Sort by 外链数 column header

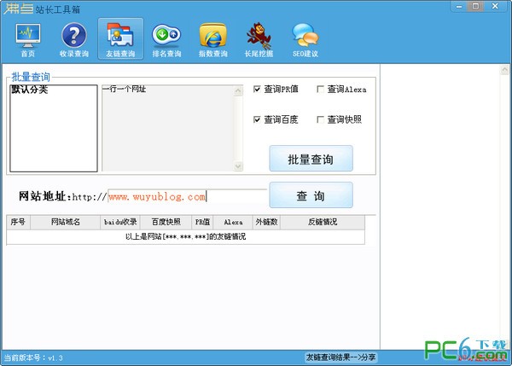click(266, 222)
